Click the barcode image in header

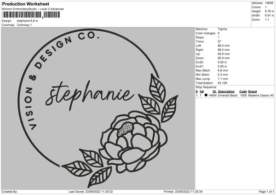click(31, 15)
